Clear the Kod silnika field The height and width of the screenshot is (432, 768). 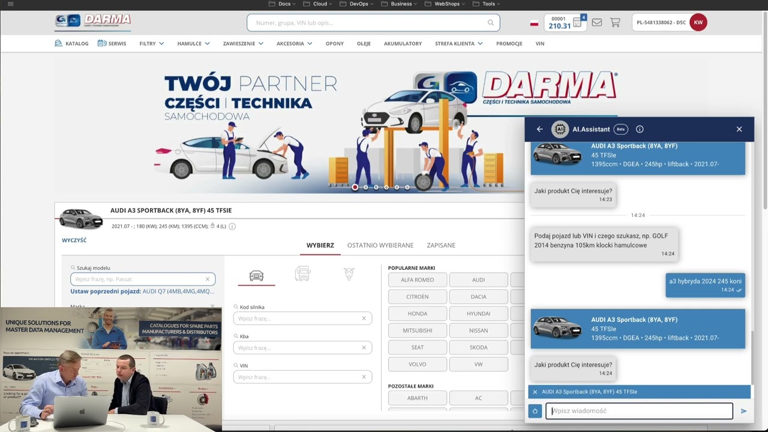[x=364, y=319]
